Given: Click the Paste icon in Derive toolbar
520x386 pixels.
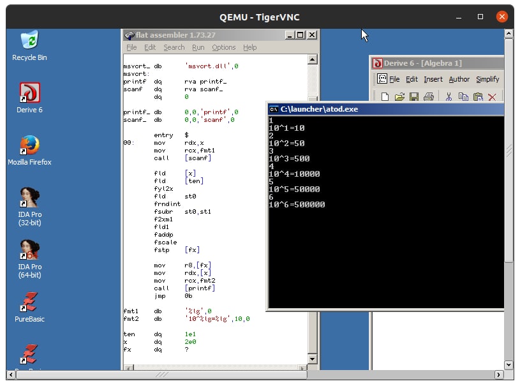Looking at the screenshot, I should (478, 96).
